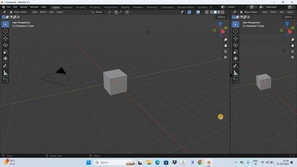Choose the Set selection mode in left viewport
The image size is (297, 167).
point(3,17)
